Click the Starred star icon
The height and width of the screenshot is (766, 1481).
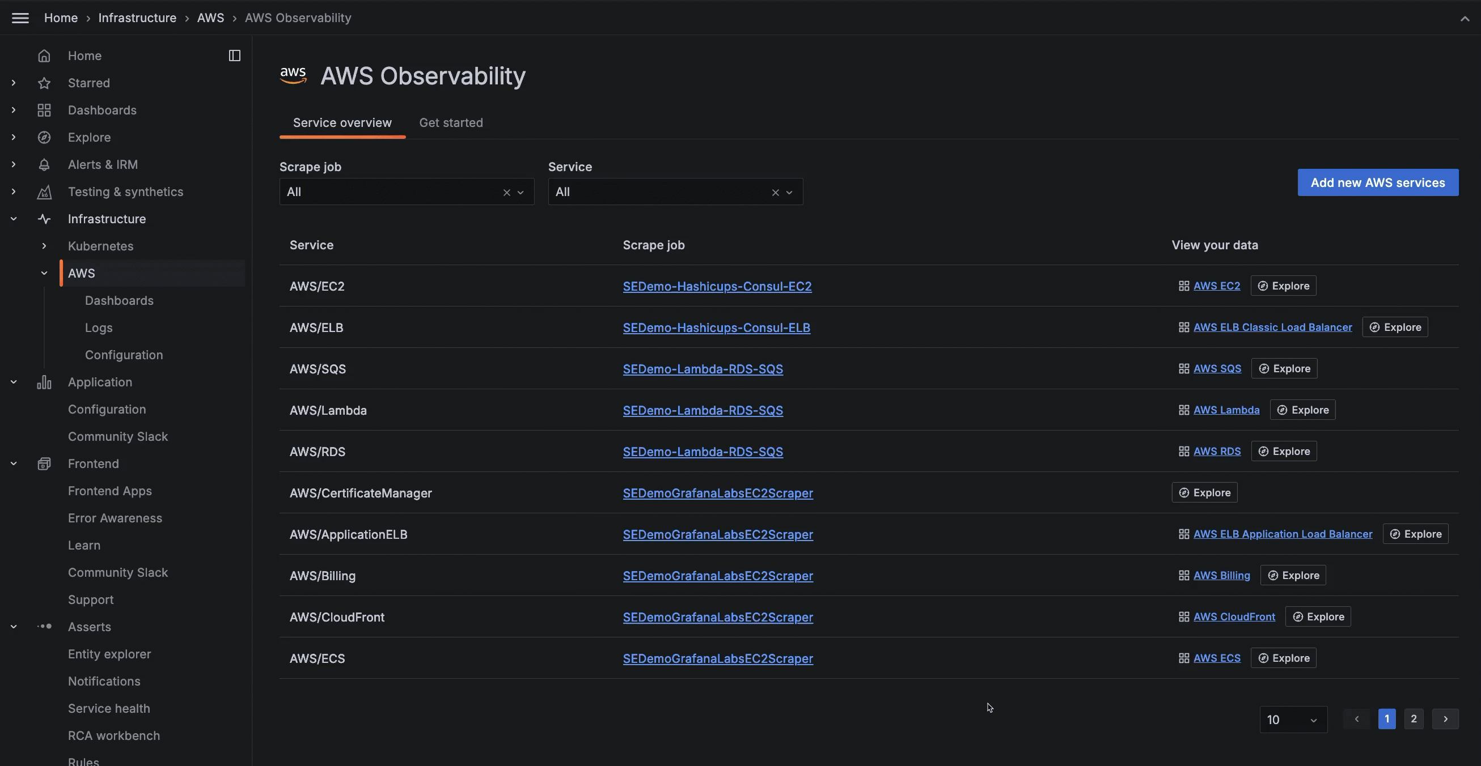[45, 83]
